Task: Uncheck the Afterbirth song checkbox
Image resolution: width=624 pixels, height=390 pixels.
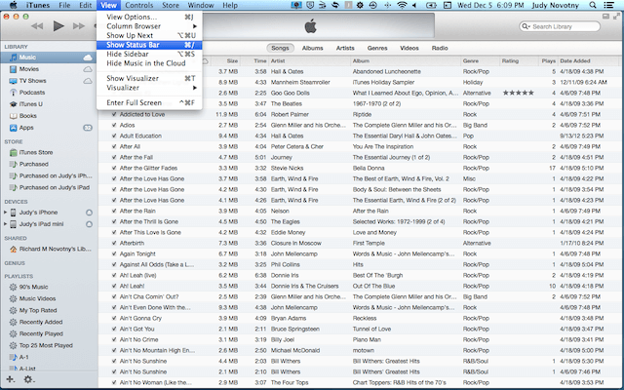Action: pyautogui.click(x=114, y=243)
